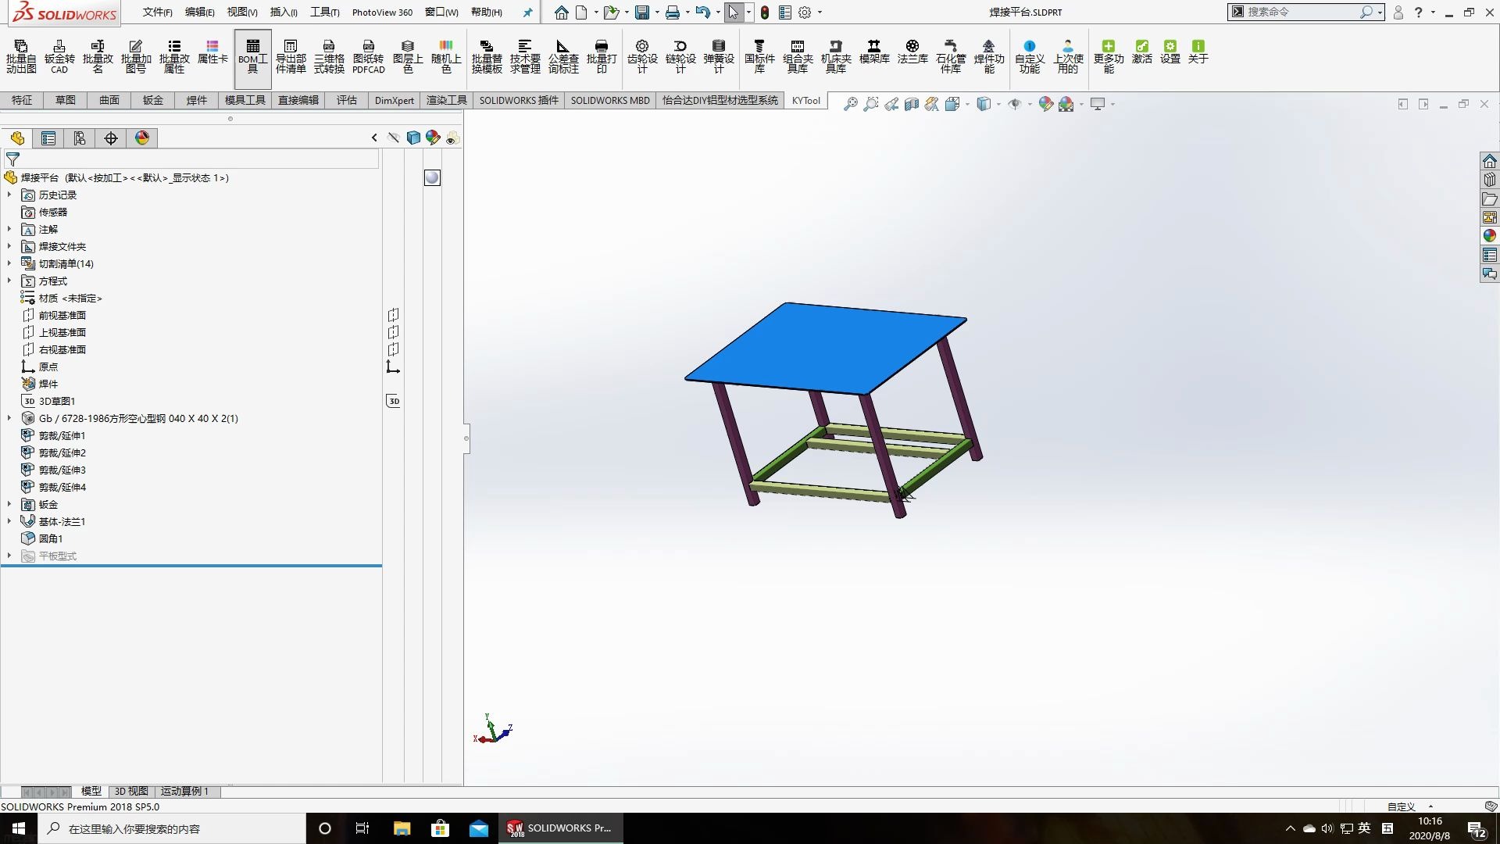Open the 插入 menu

click(x=283, y=12)
